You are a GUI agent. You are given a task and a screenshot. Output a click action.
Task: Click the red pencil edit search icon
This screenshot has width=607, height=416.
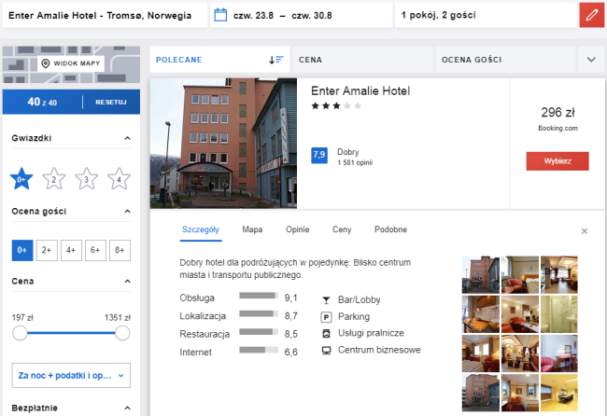[x=591, y=15]
